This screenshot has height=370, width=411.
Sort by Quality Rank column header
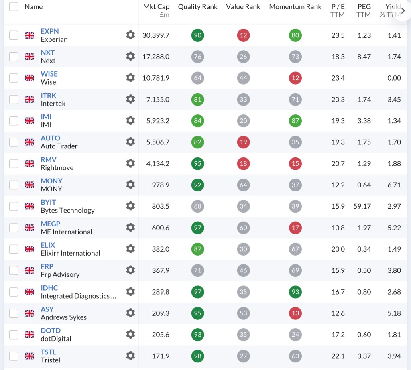(x=197, y=7)
